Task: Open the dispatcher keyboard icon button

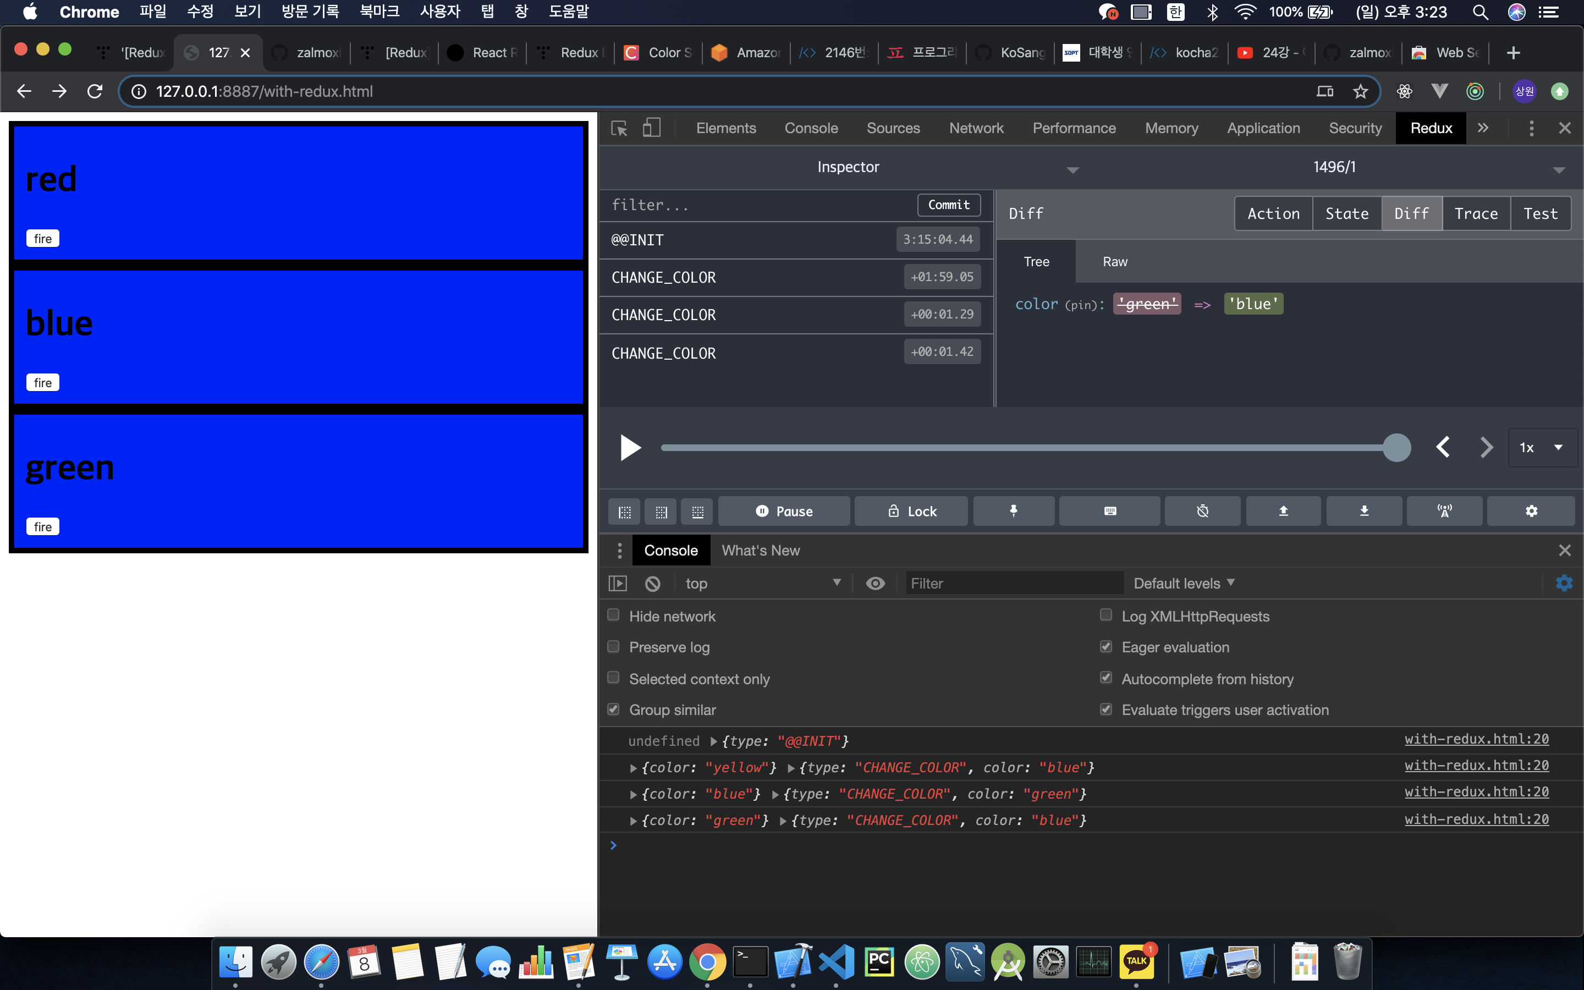Action: pyautogui.click(x=1109, y=511)
